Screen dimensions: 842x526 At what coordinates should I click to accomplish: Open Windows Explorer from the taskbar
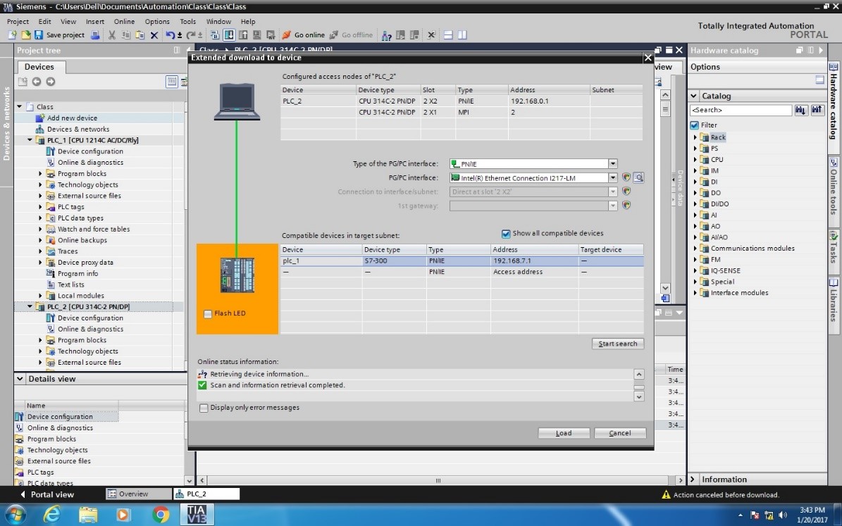click(88, 515)
